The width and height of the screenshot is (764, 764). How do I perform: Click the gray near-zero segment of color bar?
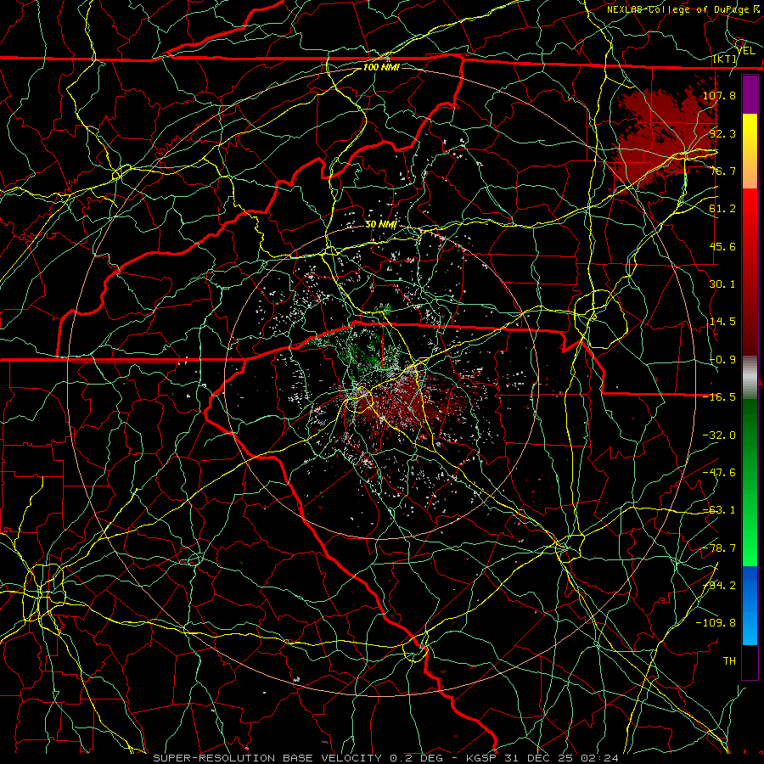pos(750,378)
